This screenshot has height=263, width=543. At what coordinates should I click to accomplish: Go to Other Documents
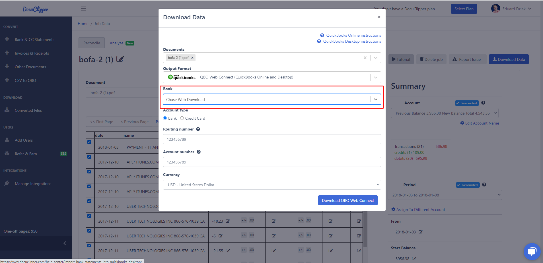30,67
